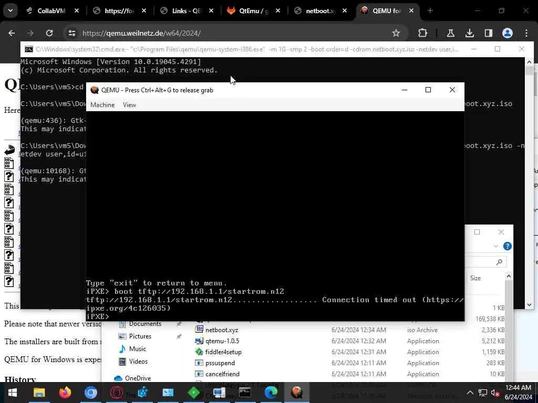Image resolution: width=538 pixels, height=403 pixels.
Task: Open the QEMU Machine menu
Action: coord(102,105)
